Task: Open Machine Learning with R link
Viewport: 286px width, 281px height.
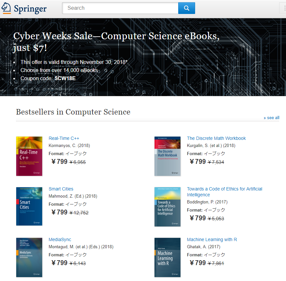Action: [212, 239]
